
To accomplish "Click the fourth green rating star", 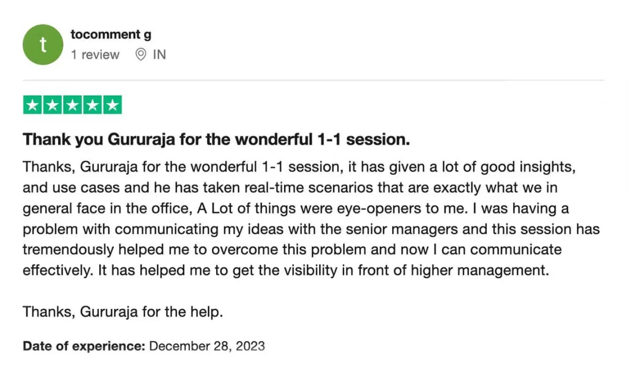I will 92,105.
